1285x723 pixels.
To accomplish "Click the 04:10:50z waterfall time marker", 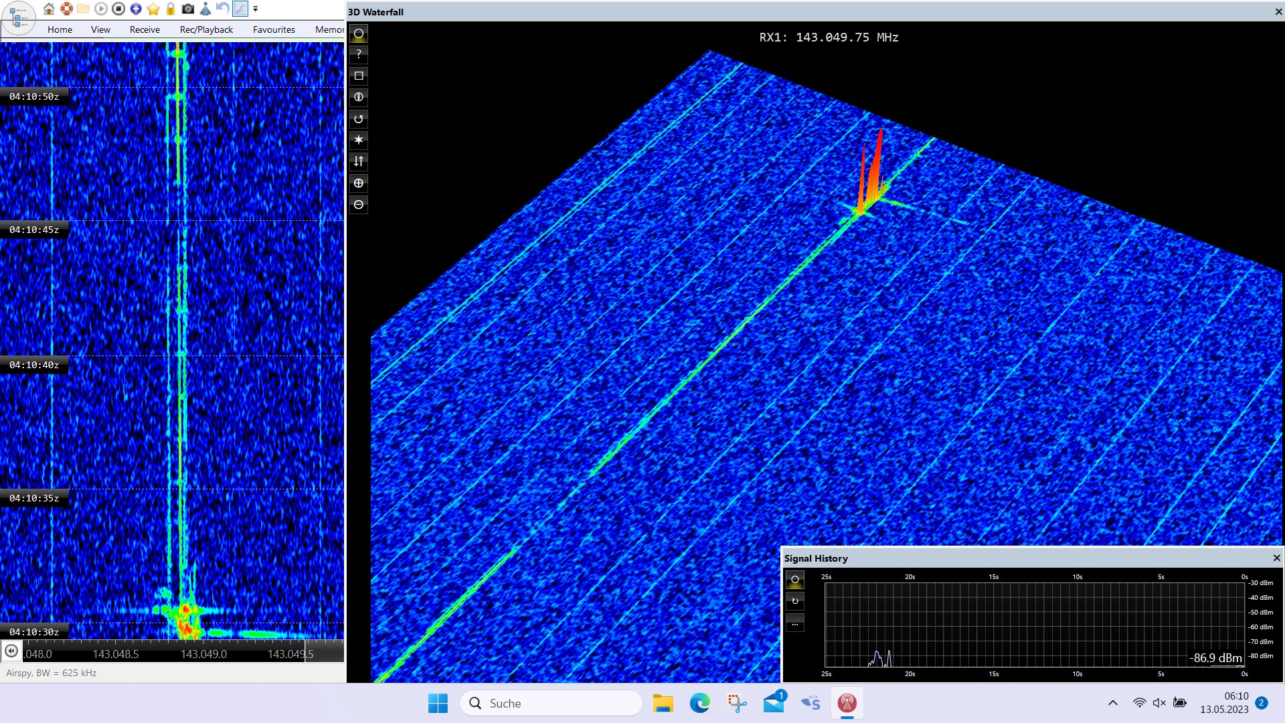I will [34, 96].
